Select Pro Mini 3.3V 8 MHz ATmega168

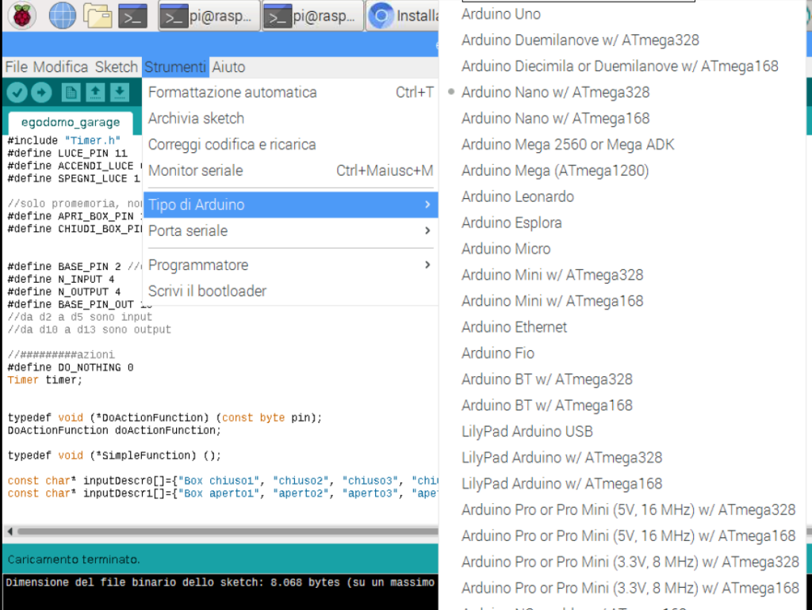(x=622, y=588)
